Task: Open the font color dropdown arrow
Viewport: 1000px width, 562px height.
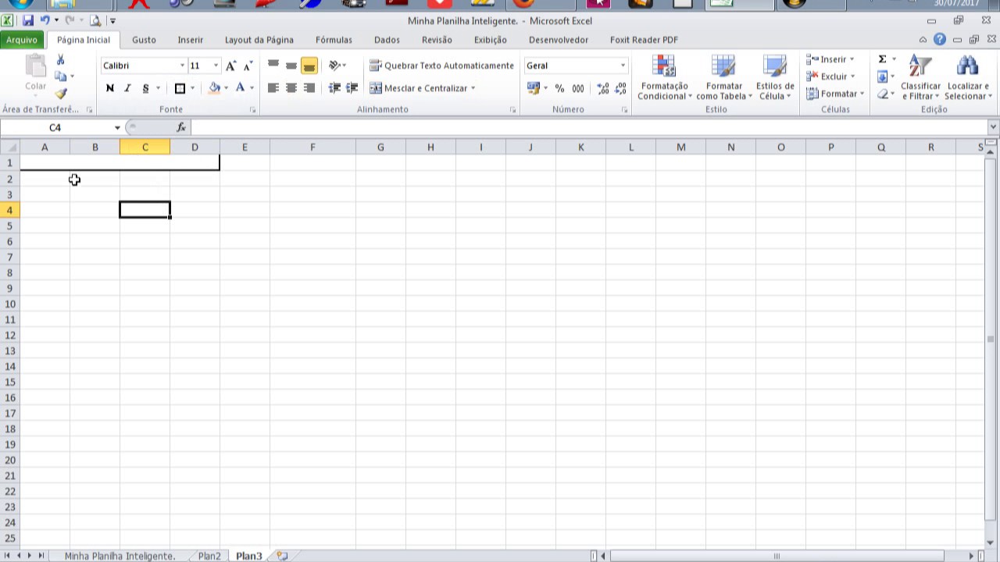Action: 252,88
